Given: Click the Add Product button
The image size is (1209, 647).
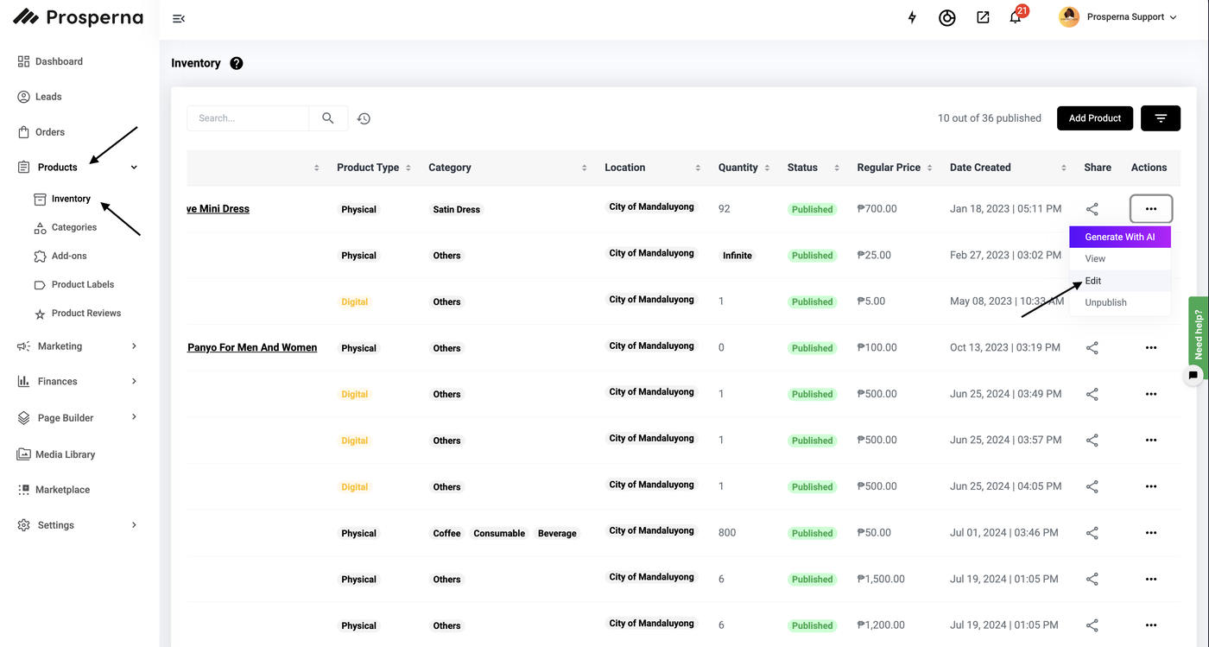Looking at the screenshot, I should pos(1094,118).
